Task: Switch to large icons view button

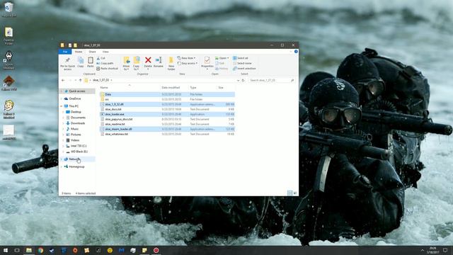Action: tap(295, 193)
